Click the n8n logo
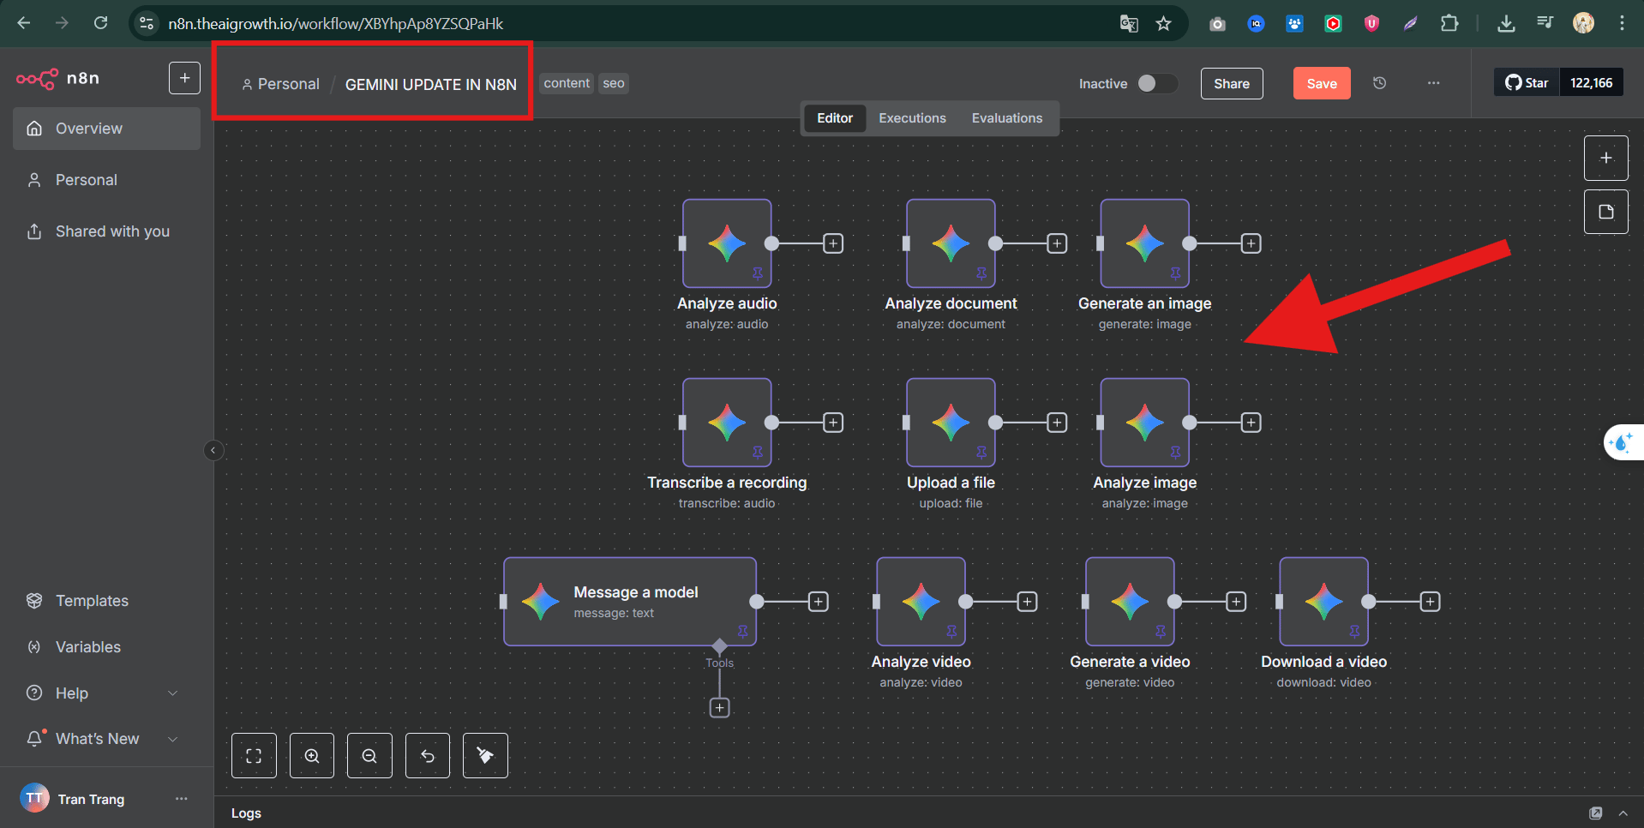The image size is (1644, 828). (x=57, y=78)
